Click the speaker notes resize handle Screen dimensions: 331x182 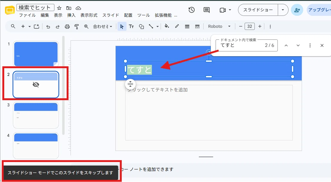point(206,157)
